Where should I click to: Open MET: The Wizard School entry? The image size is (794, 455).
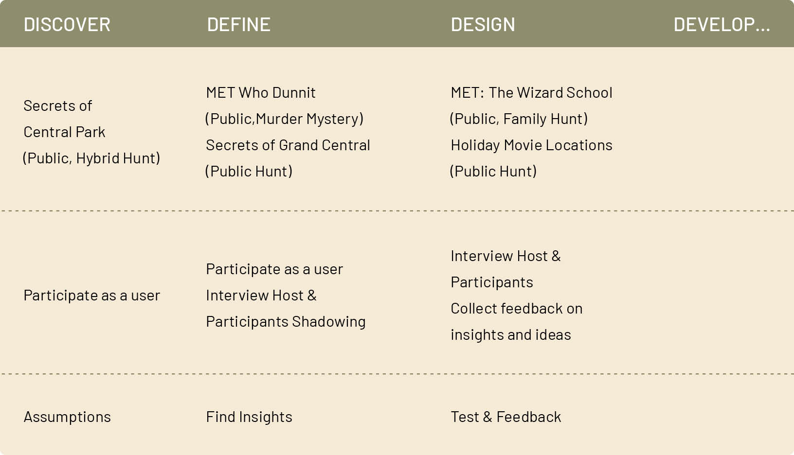[531, 92]
